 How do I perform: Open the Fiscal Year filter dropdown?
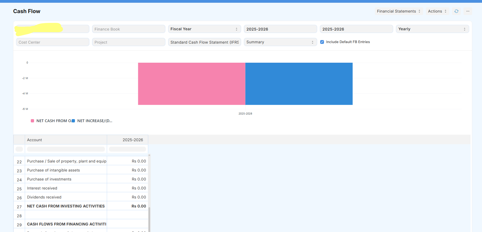point(204,29)
